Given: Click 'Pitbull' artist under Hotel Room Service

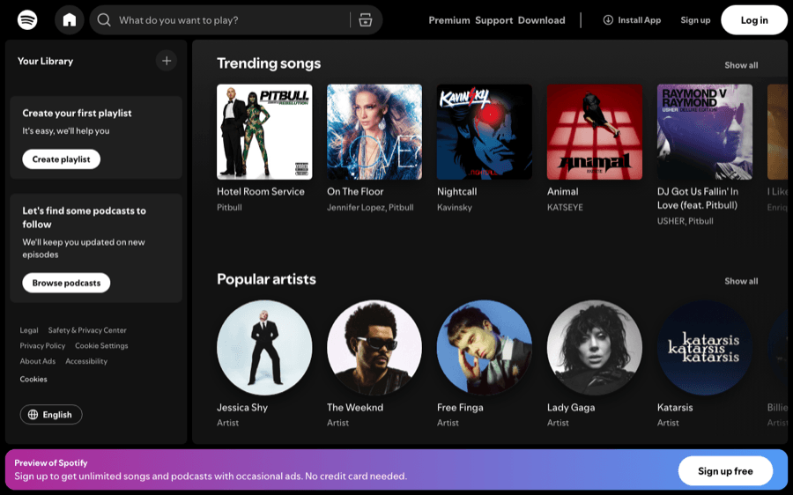Looking at the screenshot, I should (229, 207).
